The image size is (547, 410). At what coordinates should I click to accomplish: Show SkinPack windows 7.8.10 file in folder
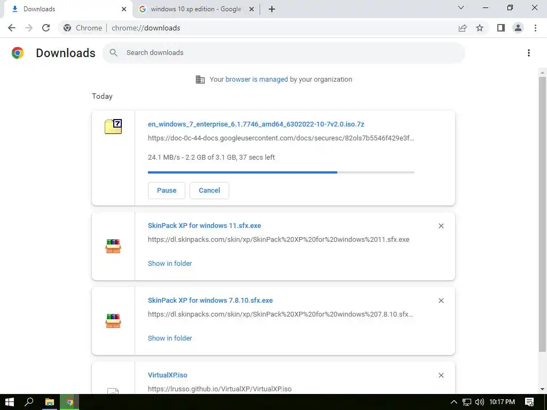[170, 338]
